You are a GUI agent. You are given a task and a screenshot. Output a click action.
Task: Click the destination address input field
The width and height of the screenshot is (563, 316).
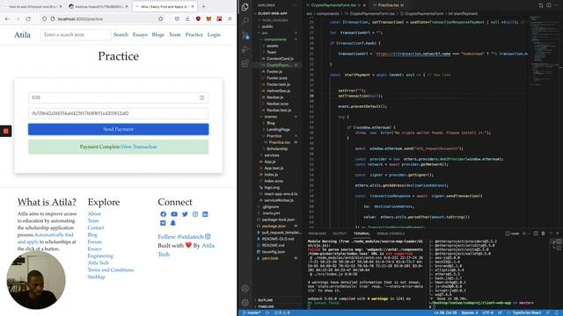tap(118, 113)
